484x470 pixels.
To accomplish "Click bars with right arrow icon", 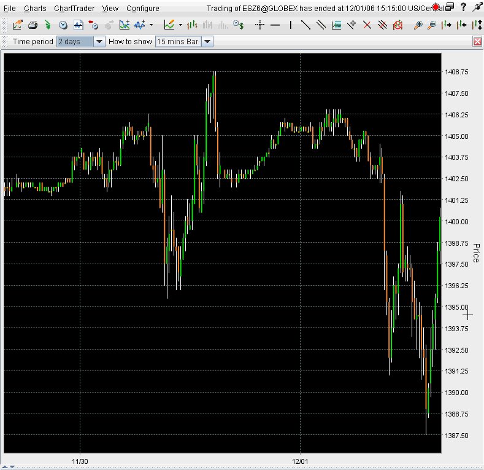I will [x=447, y=25].
